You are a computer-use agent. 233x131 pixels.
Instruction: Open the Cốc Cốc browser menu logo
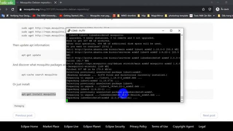point(7,3)
